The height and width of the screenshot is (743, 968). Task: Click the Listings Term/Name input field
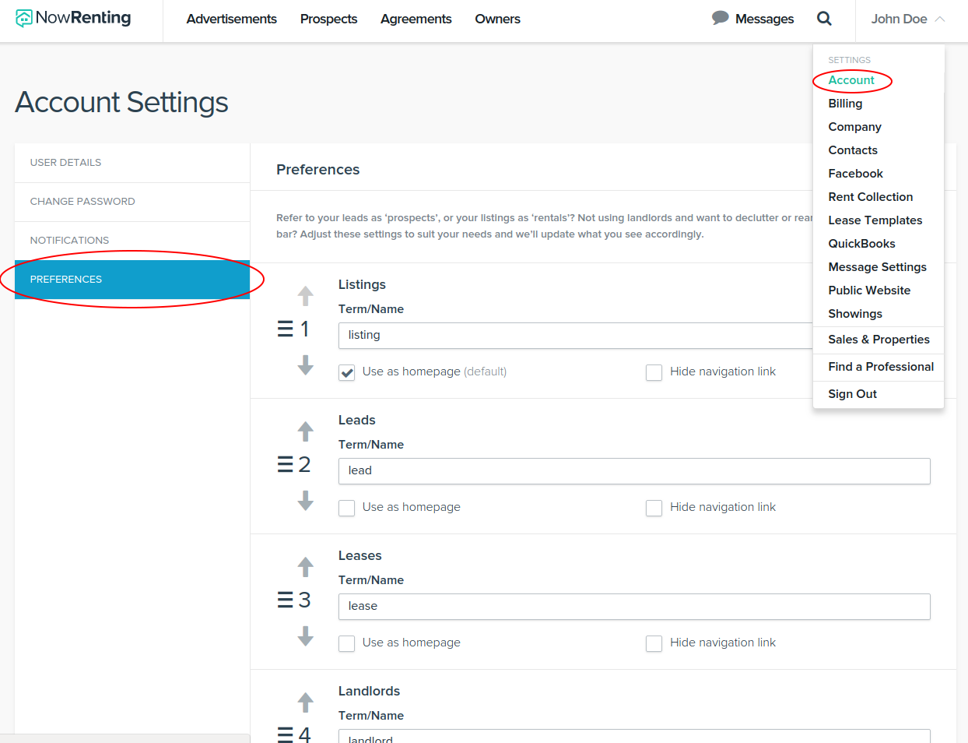tap(575, 336)
